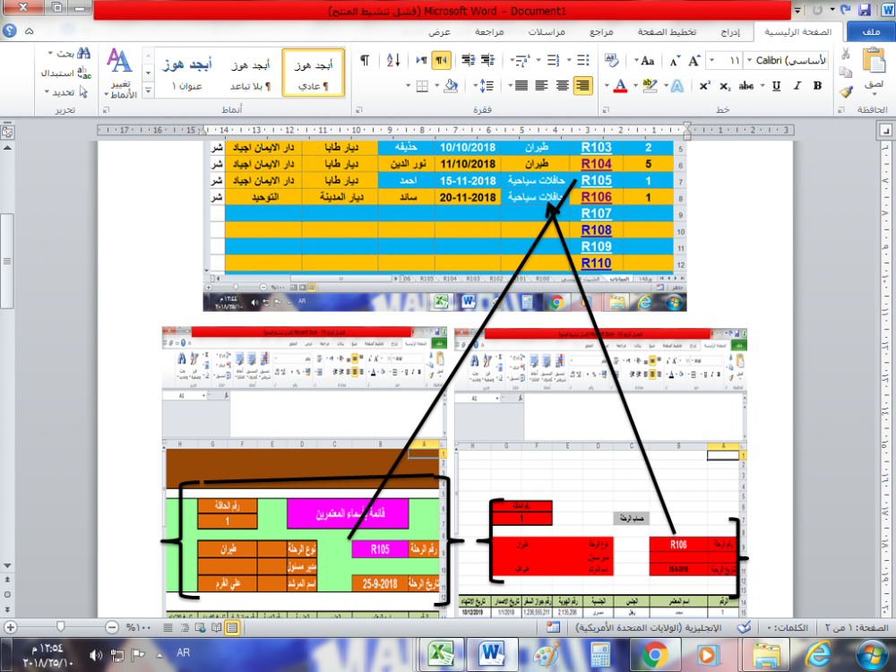Open Excel from the taskbar
The height and width of the screenshot is (672, 896).
pos(441,654)
